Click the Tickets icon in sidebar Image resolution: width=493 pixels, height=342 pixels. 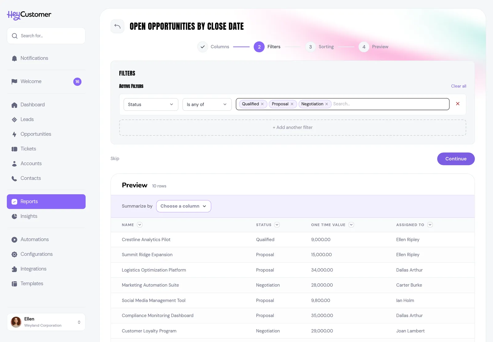14,149
